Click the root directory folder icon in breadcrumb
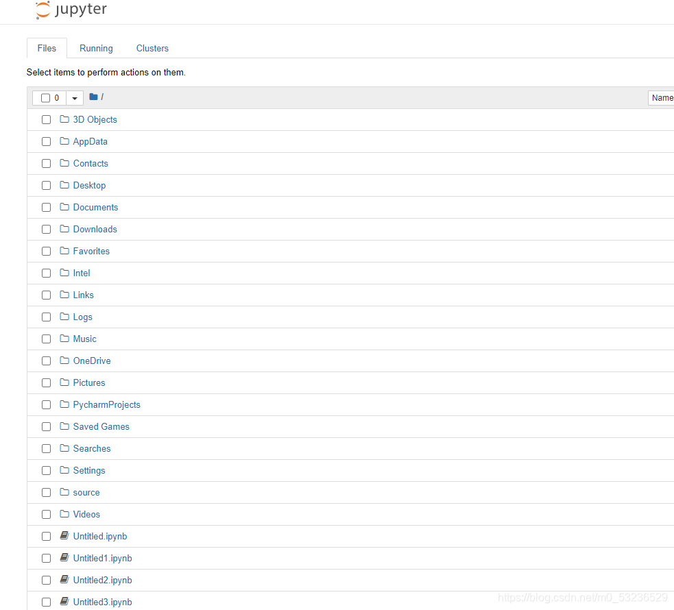The width and height of the screenshot is (674, 610). pyautogui.click(x=93, y=97)
